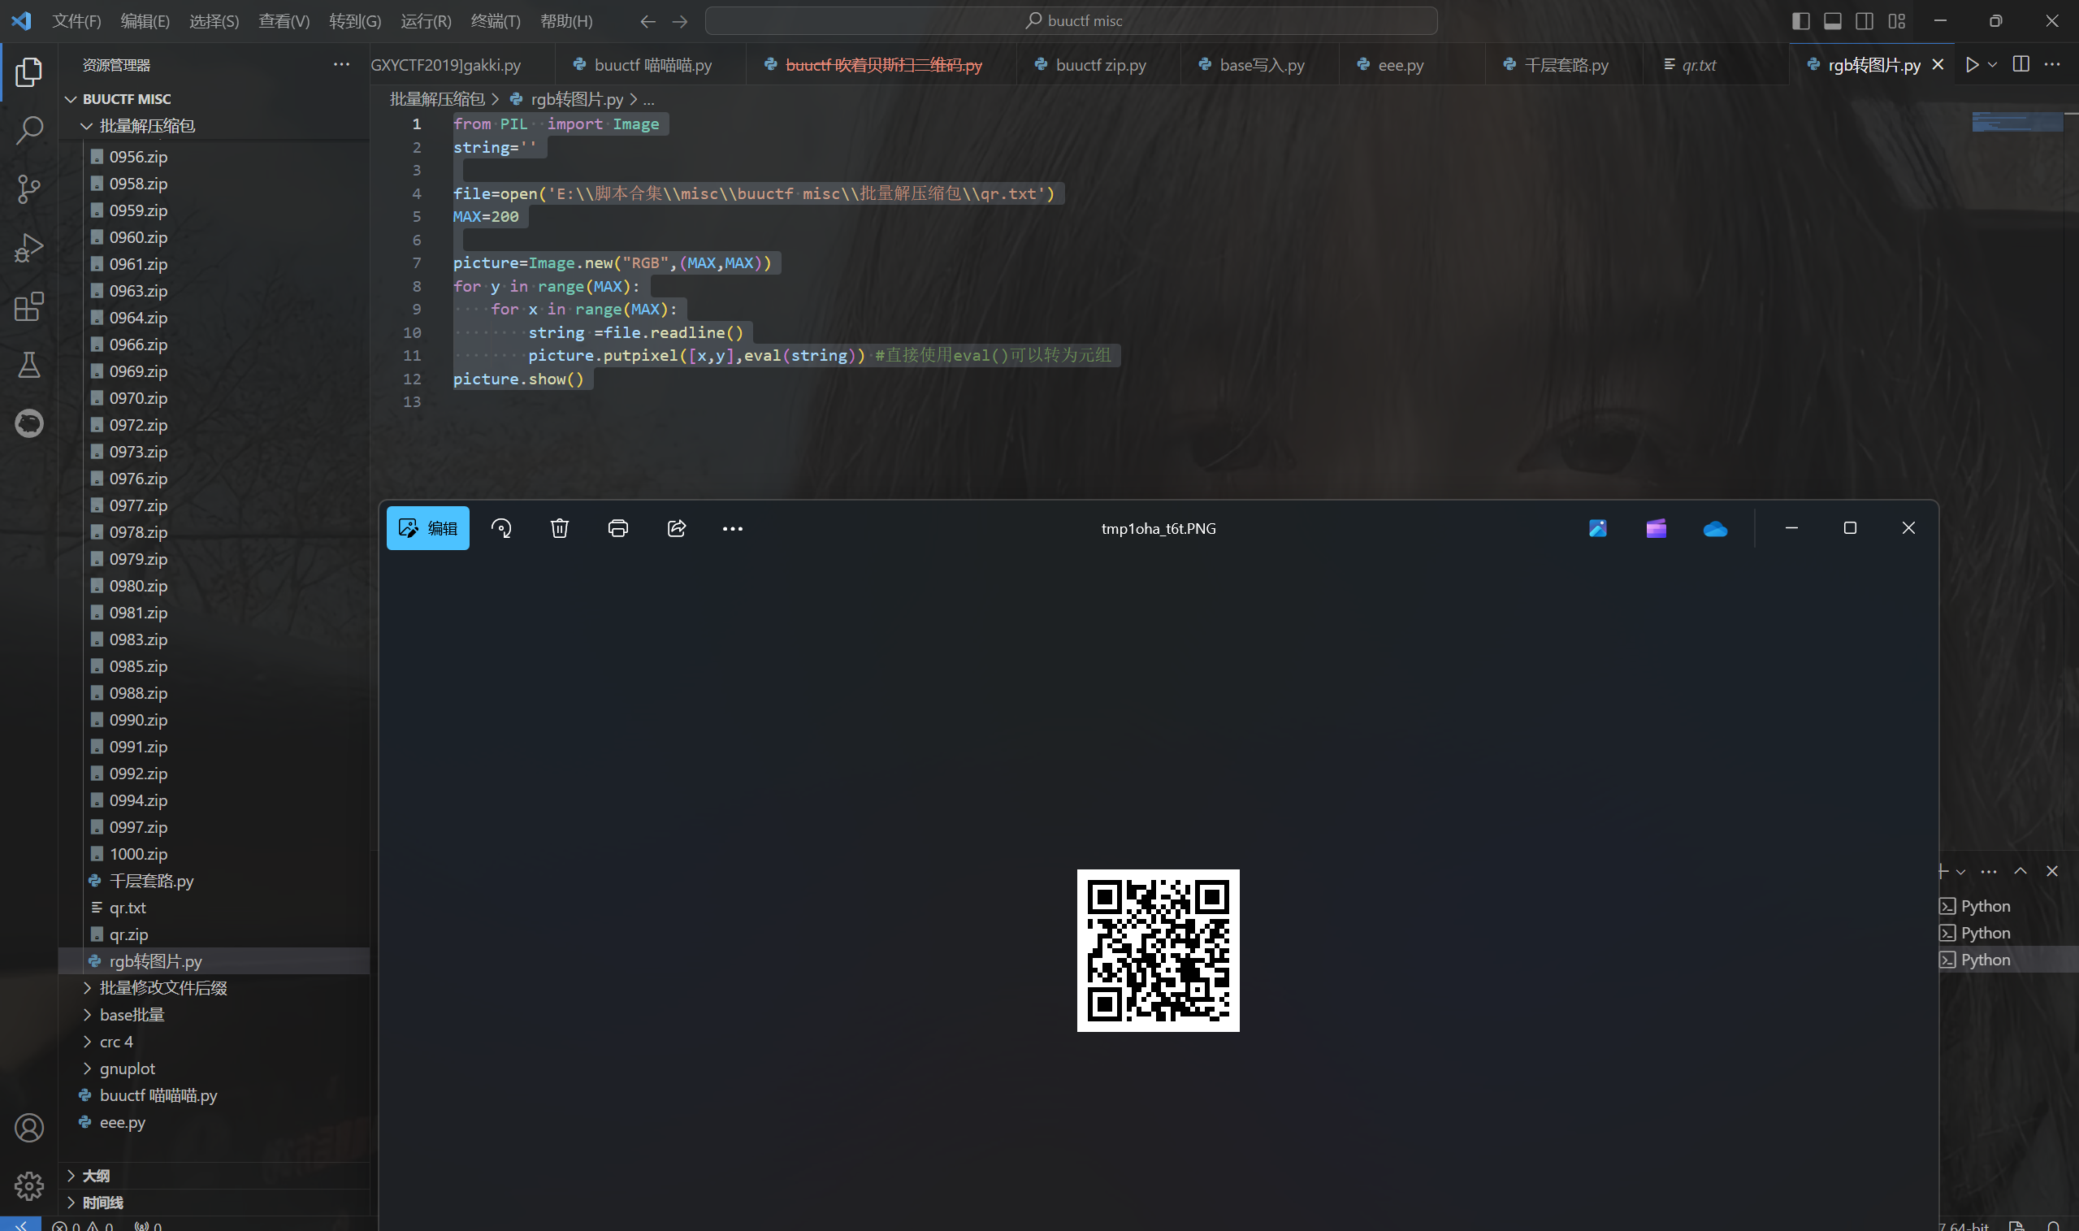Open explorer panel more actions ellipsis
This screenshot has height=1231, width=2079.
pos(341,65)
